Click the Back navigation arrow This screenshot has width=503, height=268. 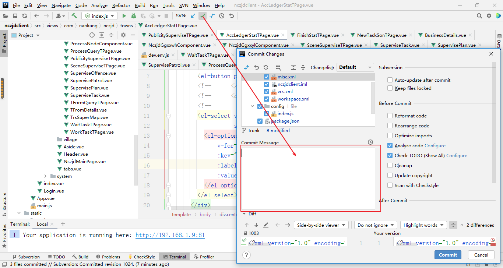(36, 16)
